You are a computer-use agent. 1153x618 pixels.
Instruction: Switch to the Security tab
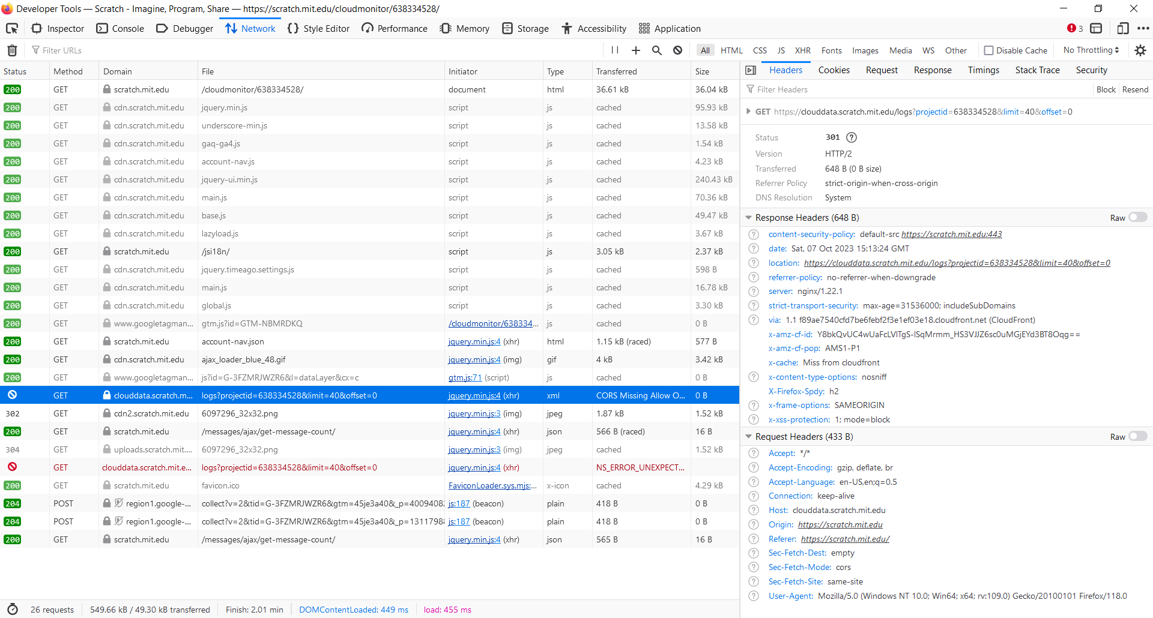1091,70
